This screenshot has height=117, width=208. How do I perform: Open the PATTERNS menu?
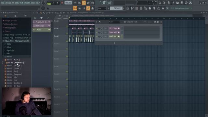(x=15, y=3)
